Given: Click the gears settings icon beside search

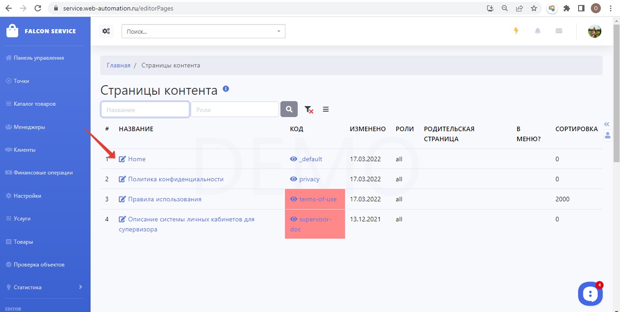Looking at the screenshot, I should click(106, 31).
